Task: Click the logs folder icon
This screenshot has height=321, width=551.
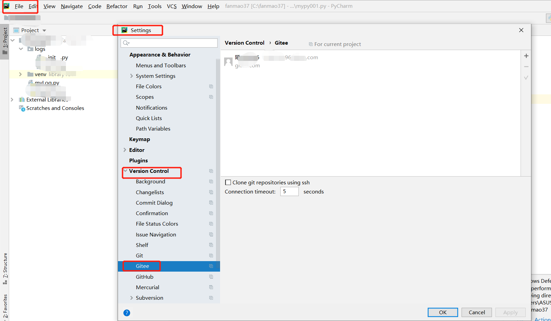Action: 30,49
